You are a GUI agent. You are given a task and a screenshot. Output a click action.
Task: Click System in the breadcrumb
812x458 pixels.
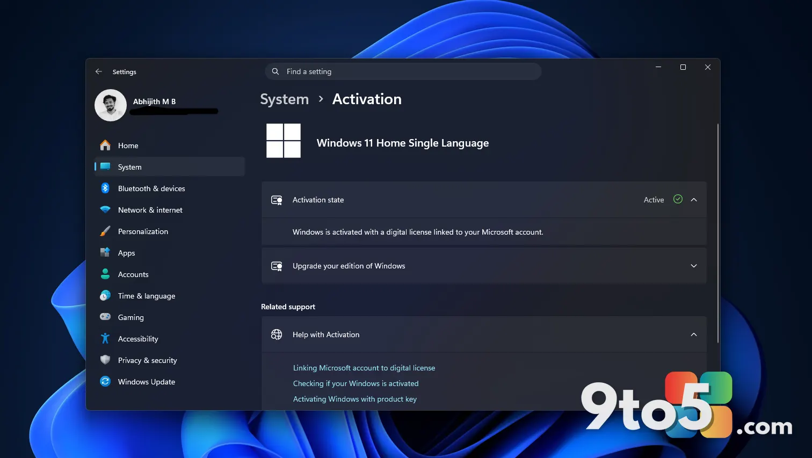(x=285, y=99)
